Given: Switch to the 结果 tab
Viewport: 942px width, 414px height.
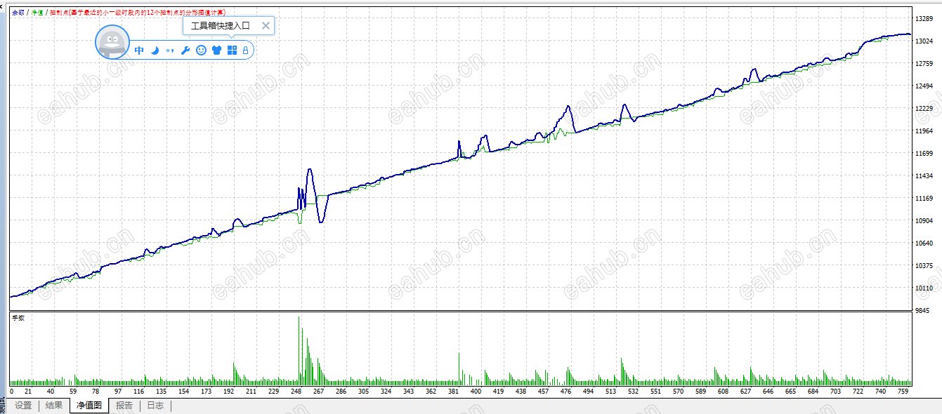Looking at the screenshot, I should point(54,406).
